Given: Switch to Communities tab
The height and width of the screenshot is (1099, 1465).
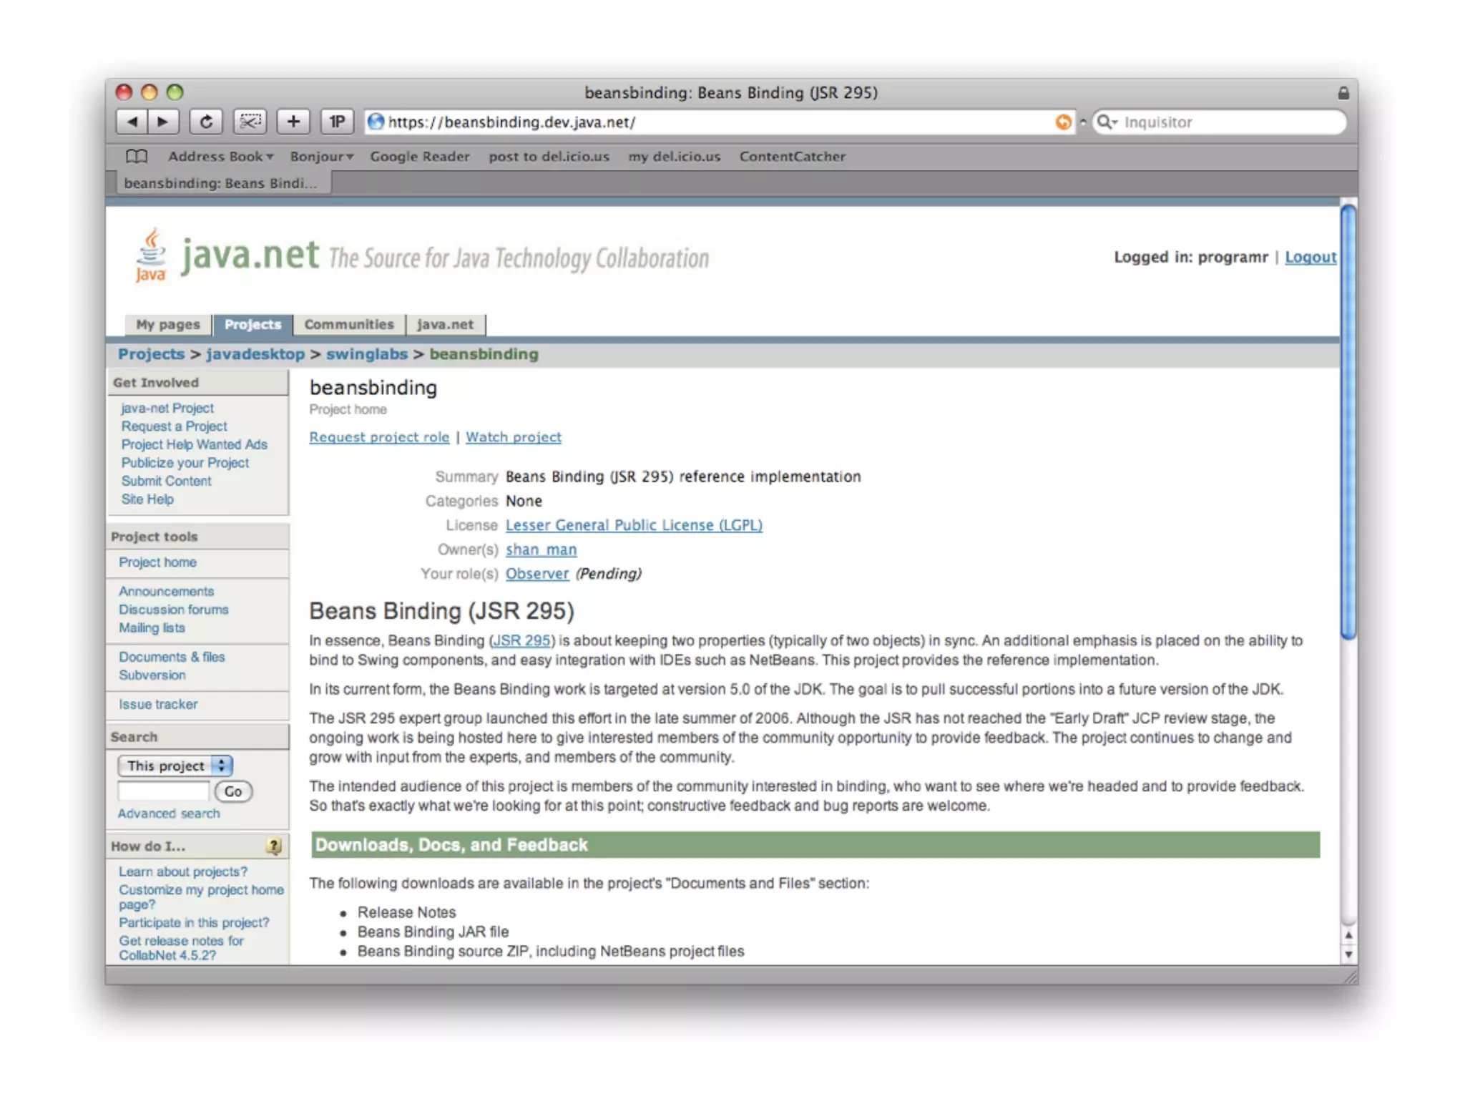Looking at the screenshot, I should pyautogui.click(x=349, y=325).
